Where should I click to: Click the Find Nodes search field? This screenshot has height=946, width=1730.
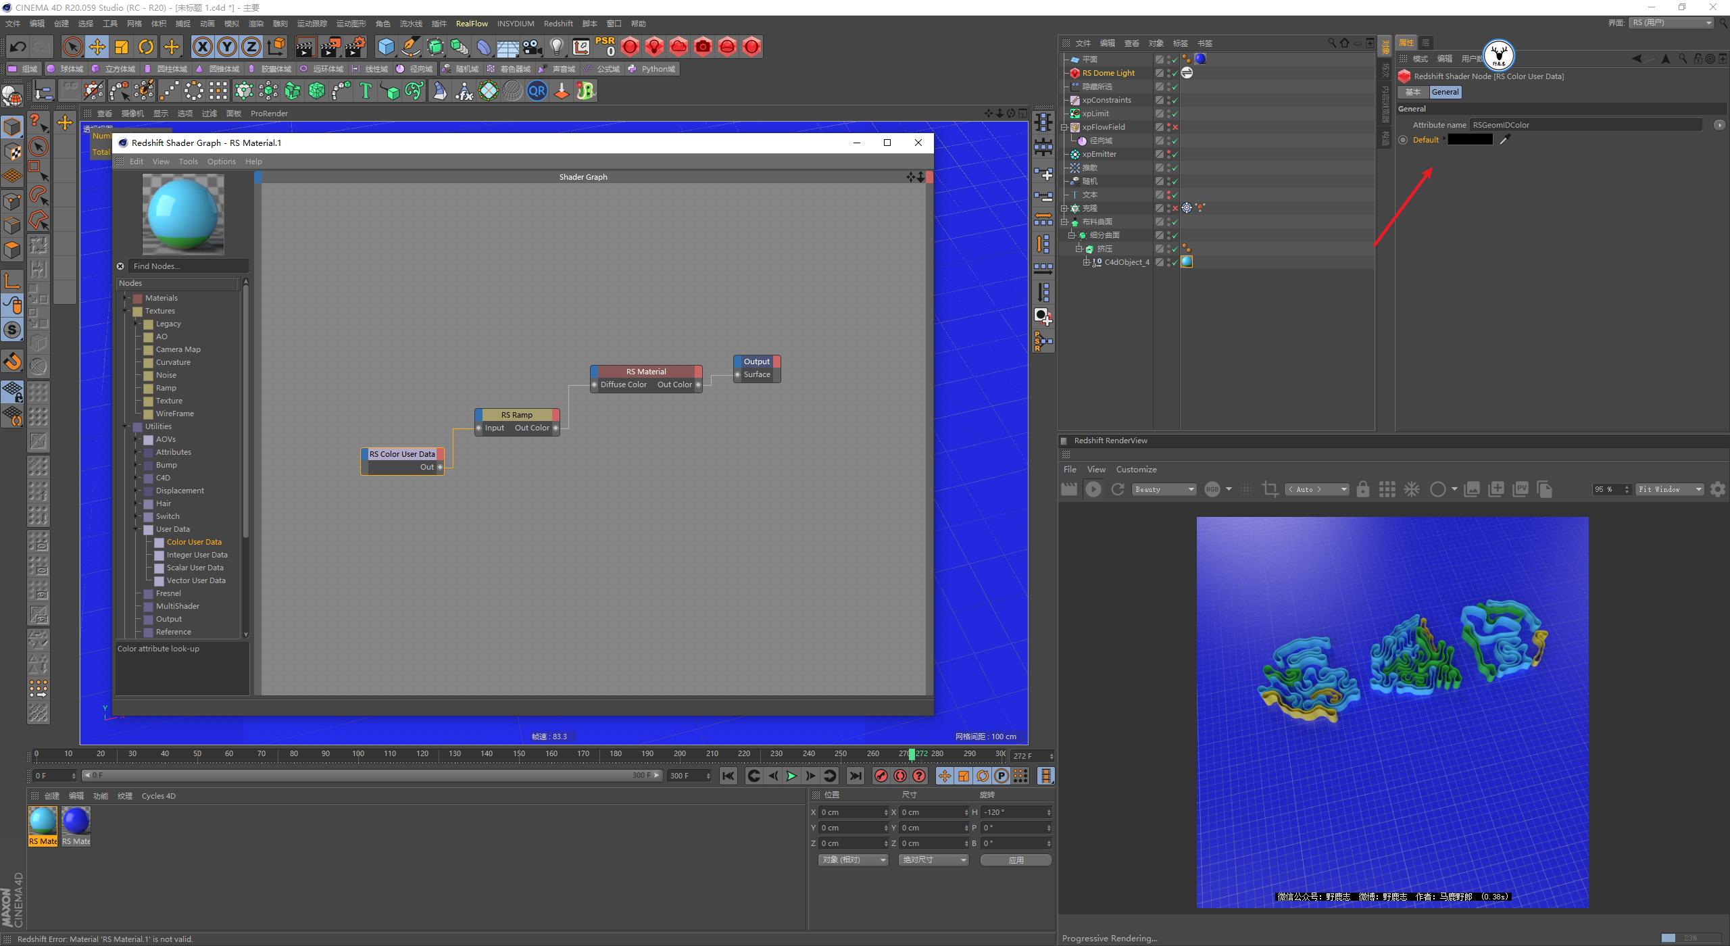coord(188,266)
